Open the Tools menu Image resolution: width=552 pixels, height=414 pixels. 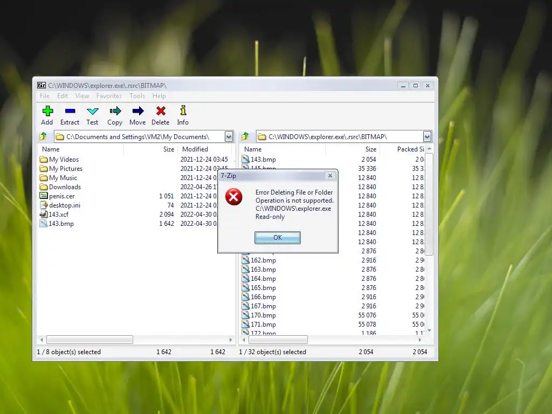[137, 96]
